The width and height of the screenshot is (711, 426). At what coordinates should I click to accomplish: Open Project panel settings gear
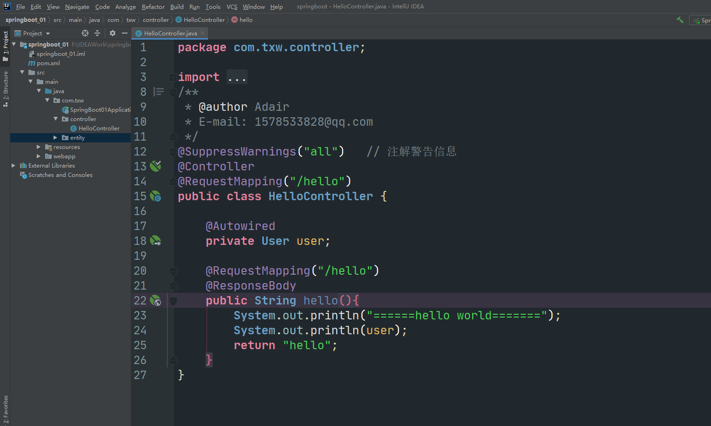[112, 33]
